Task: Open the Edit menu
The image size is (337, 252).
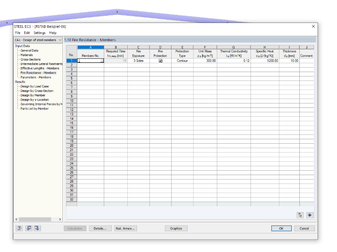Action: tap(27, 33)
